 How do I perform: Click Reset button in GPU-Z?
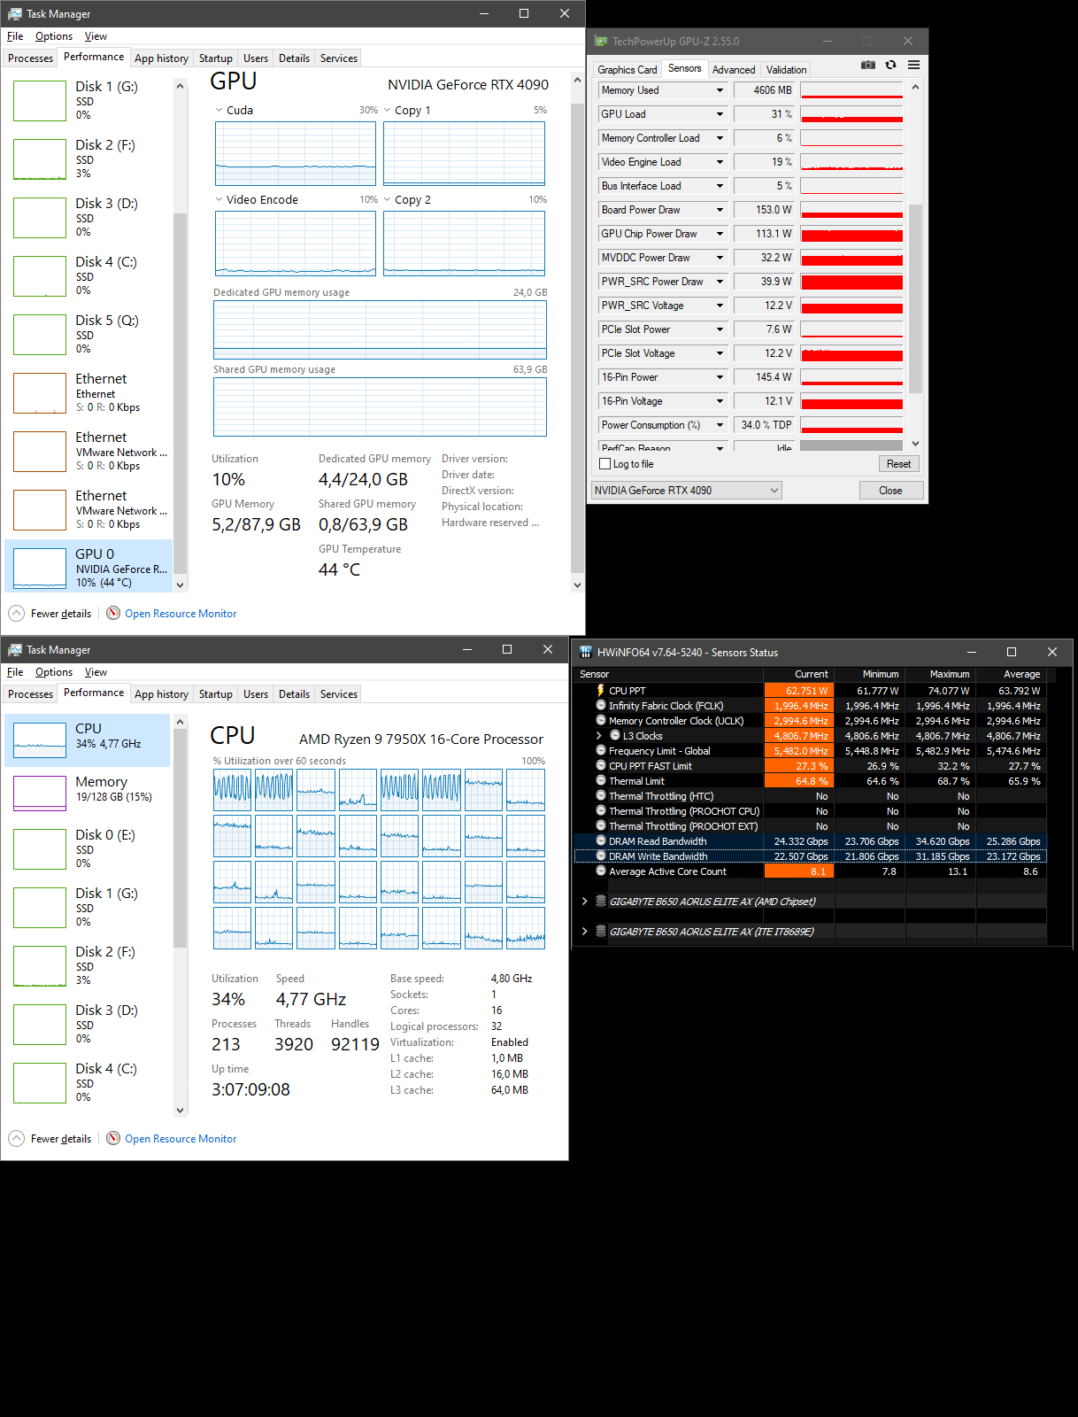(898, 464)
